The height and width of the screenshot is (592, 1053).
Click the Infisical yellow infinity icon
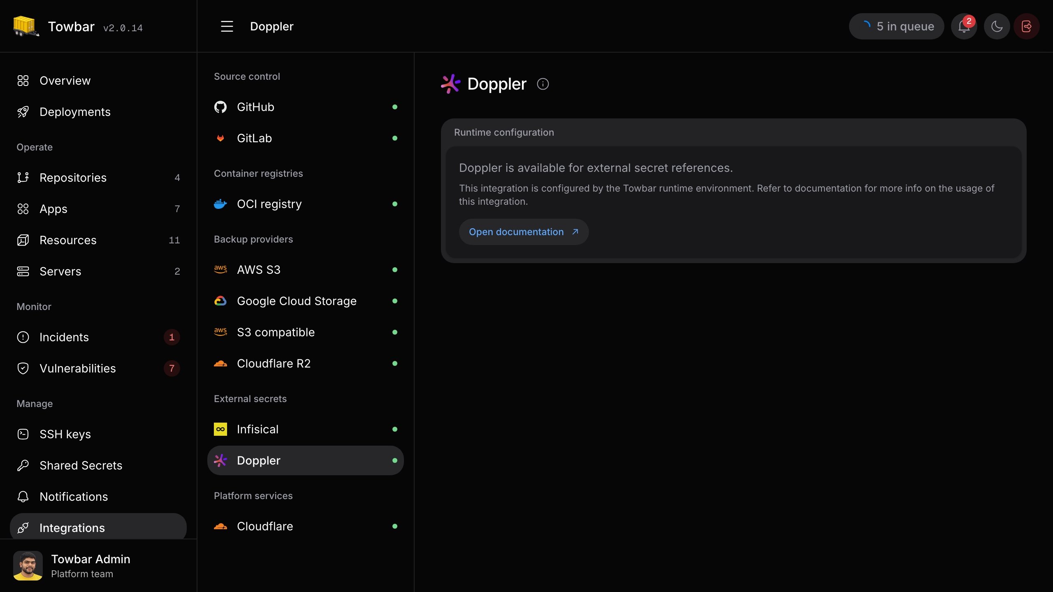tap(220, 429)
